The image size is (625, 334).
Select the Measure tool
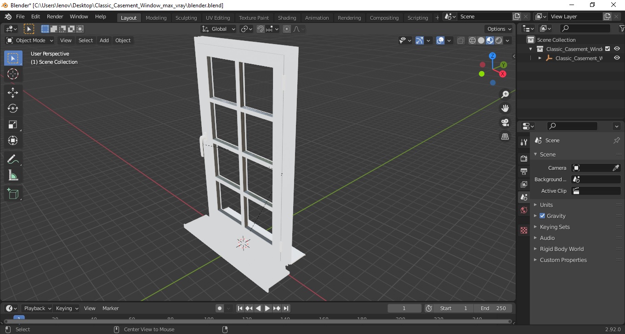(x=13, y=175)
